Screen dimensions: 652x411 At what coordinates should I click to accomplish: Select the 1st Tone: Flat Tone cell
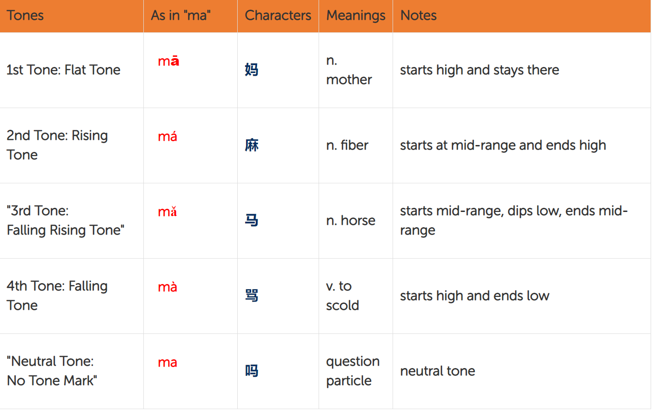click(63, 70)
